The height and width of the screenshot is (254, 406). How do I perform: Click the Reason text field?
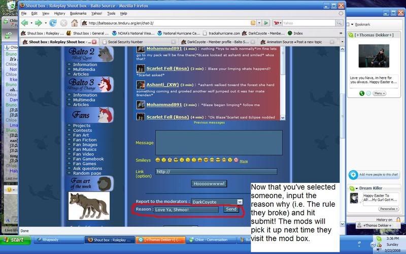186,209
